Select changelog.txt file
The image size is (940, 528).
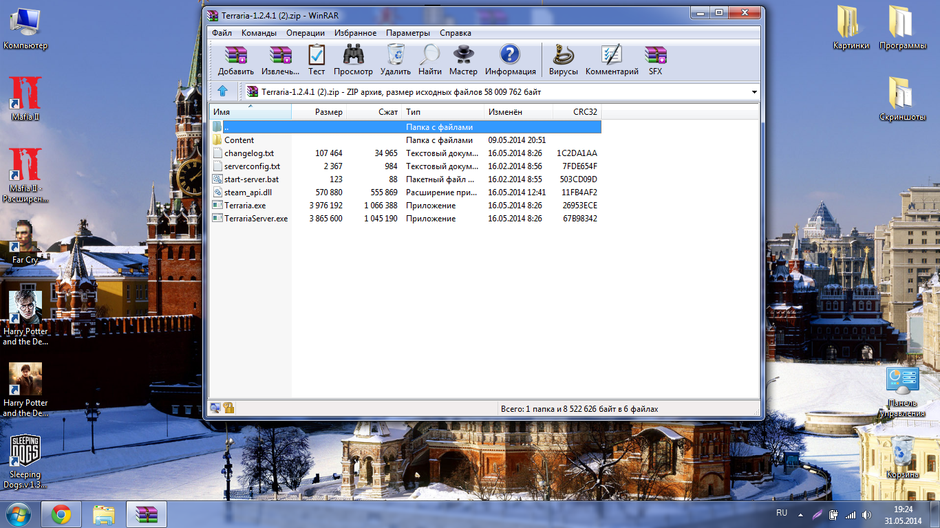tap(405, 153)
